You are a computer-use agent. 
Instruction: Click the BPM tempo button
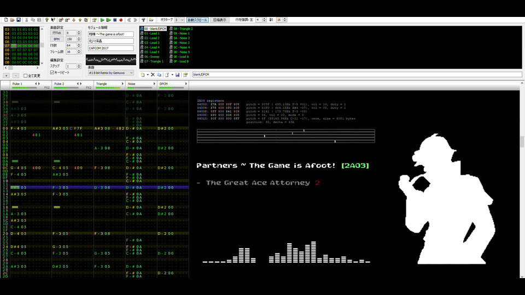point(56,39)
